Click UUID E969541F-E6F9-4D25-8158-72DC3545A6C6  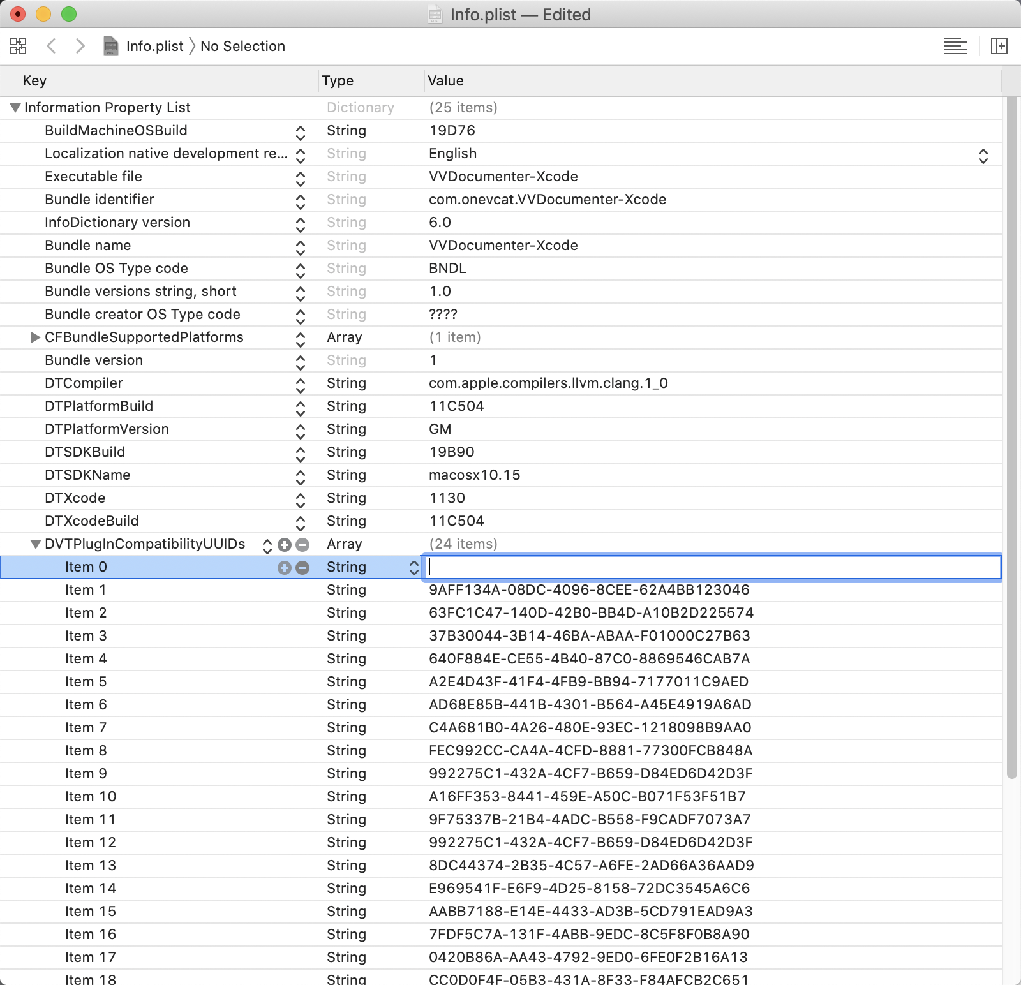pyautogui.click(x=589, y=889)
